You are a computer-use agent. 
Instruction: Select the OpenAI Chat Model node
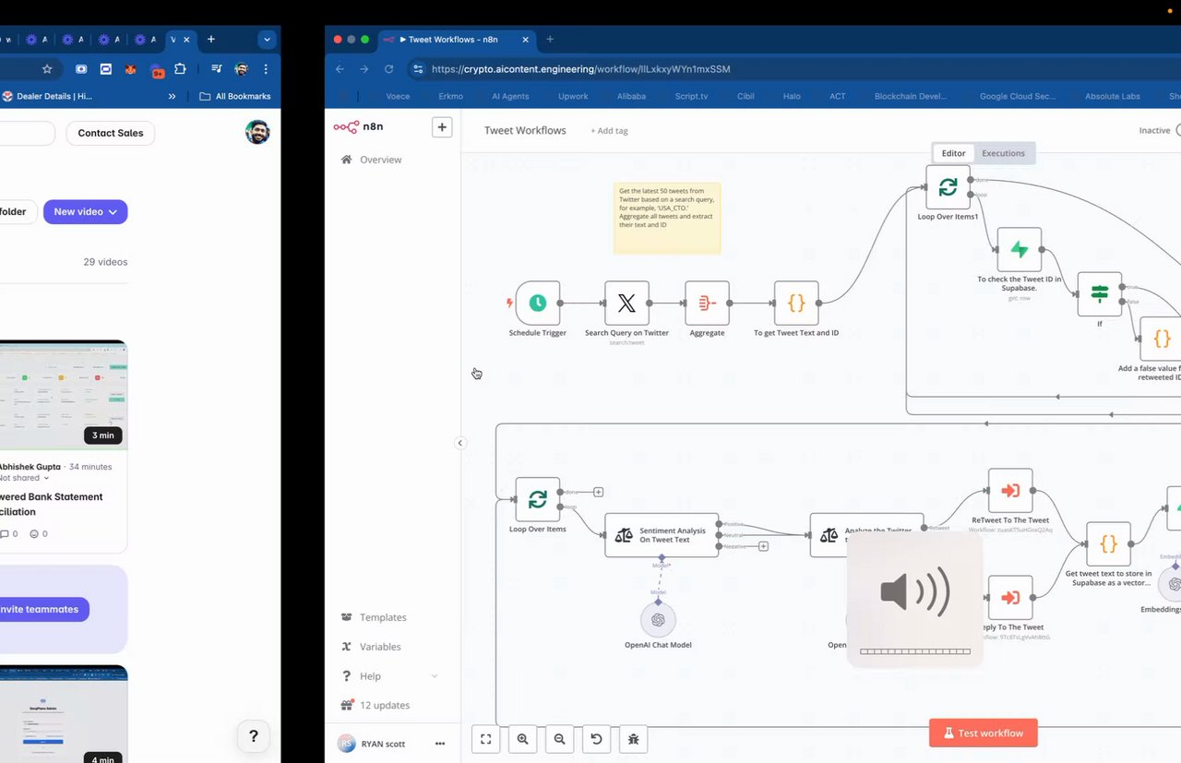click(658, 620)
